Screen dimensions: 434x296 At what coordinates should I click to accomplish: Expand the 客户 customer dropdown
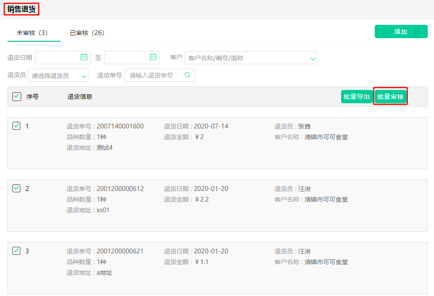click(313, 58)
